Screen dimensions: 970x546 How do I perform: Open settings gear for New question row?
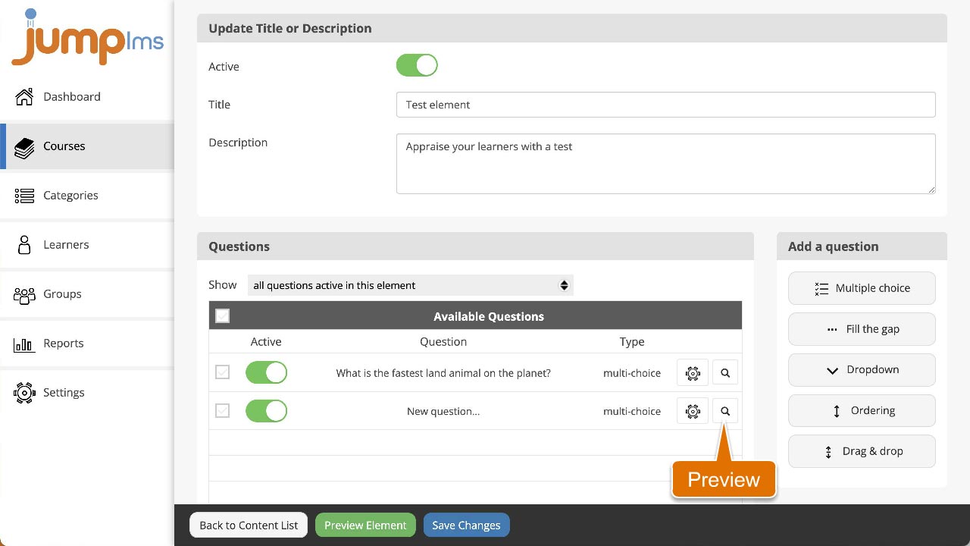pyautogui.click(x=693, y=411)
